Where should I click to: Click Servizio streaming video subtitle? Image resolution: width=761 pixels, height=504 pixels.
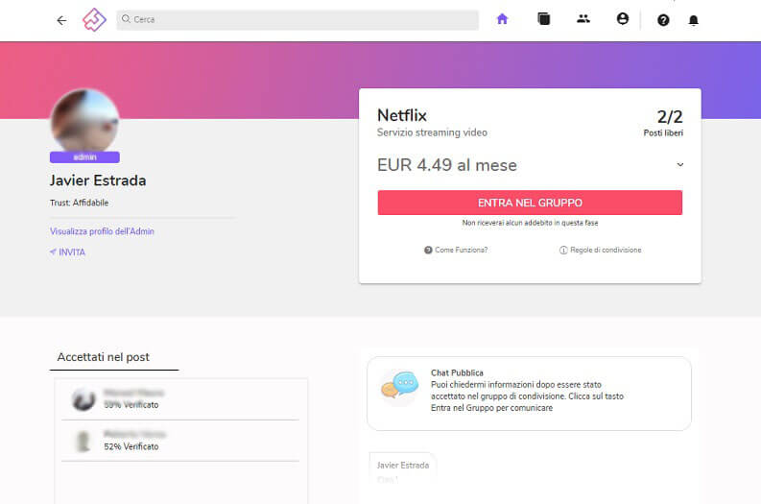[x=432, y=132]
